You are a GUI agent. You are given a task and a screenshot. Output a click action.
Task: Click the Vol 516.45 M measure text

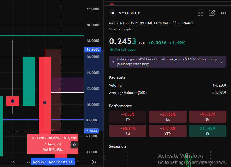tap(53, 150)
